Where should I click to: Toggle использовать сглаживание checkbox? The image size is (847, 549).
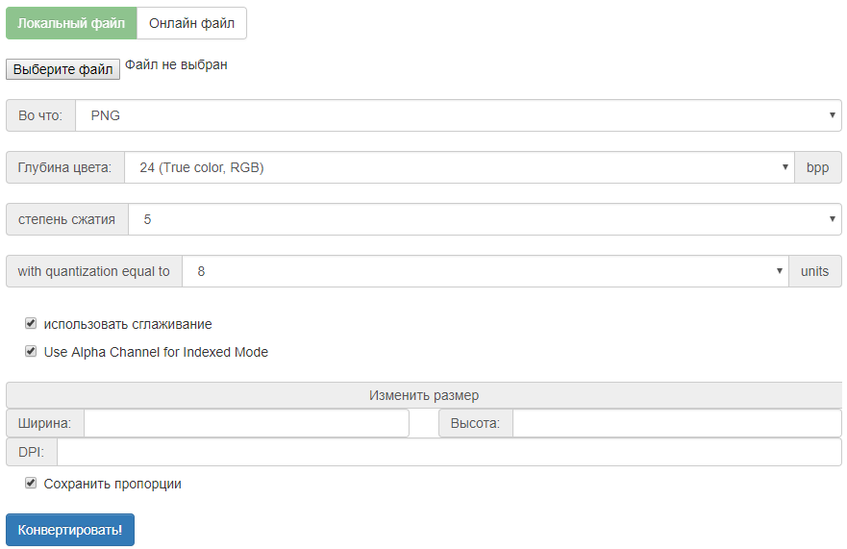[x=31, y=324]
